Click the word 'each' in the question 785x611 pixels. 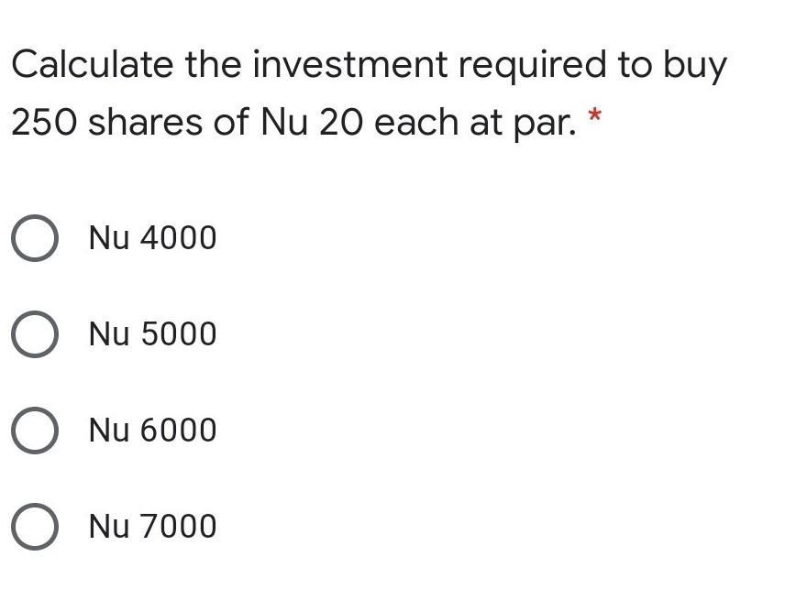[x=416, y=121]
